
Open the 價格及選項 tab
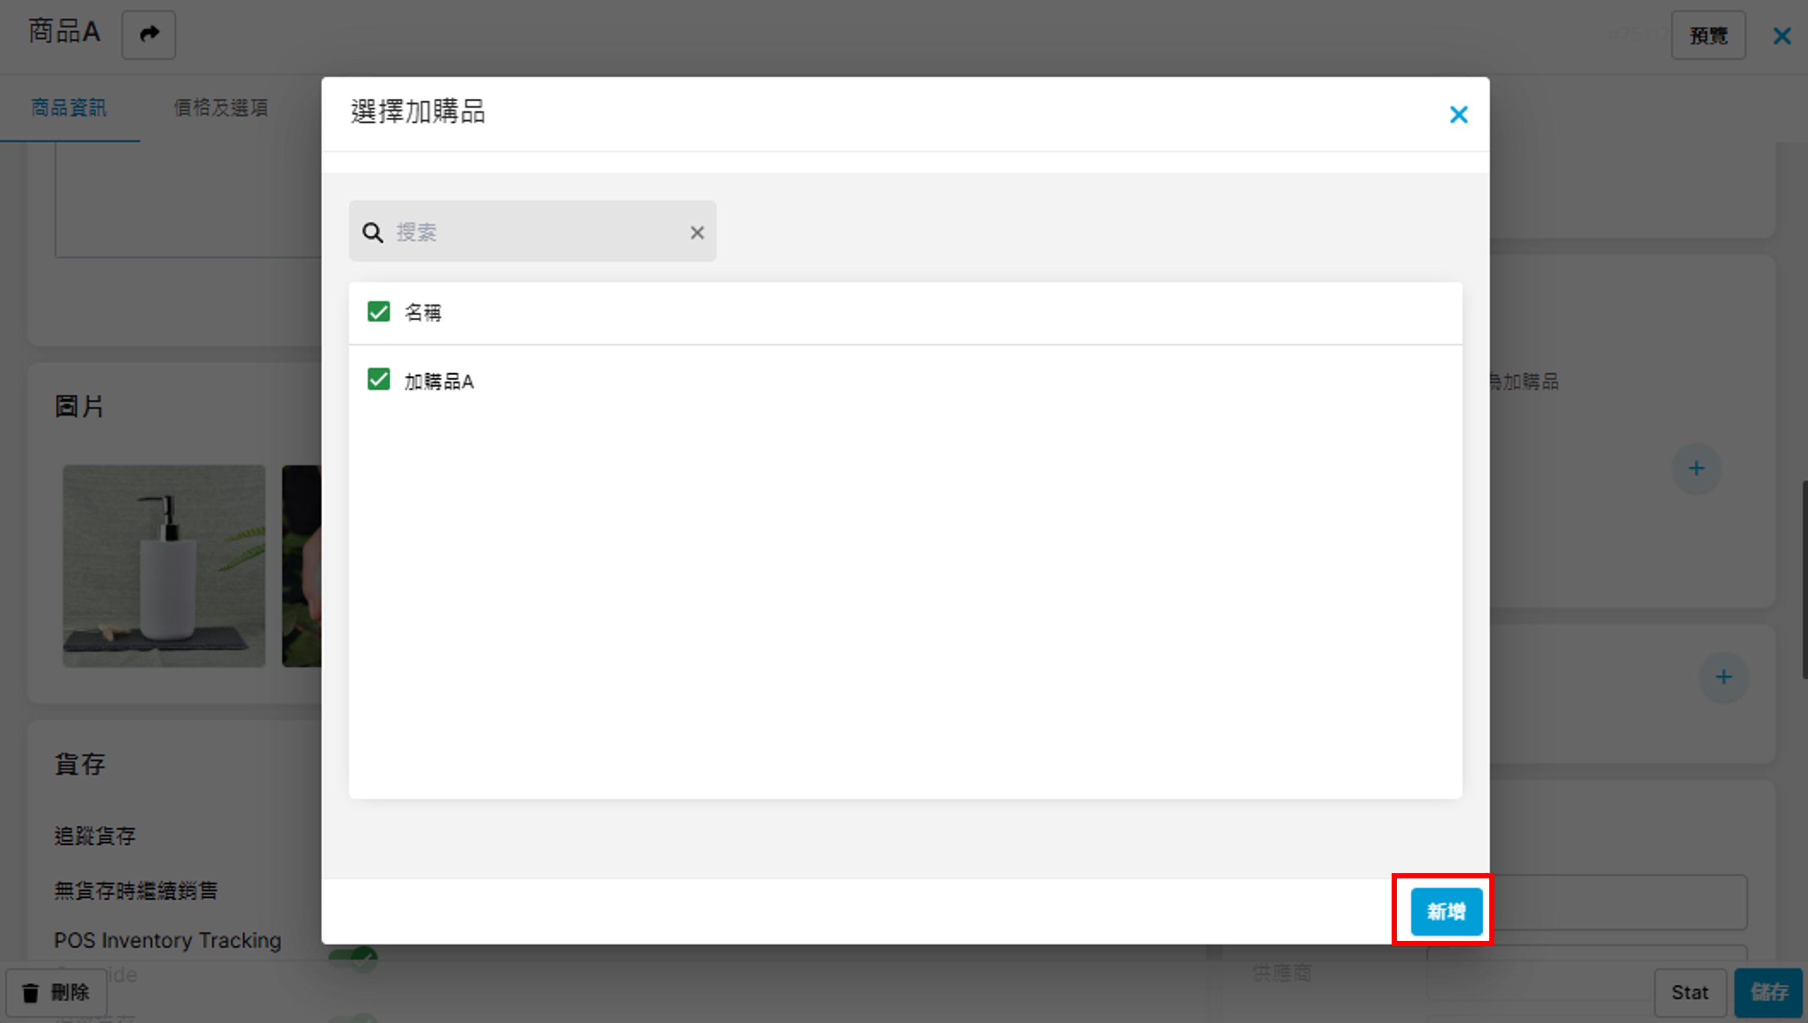(220, 107)
